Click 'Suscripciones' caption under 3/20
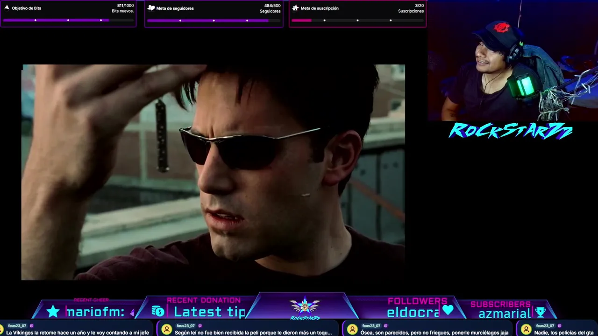Image resolution: width=598 pixels, height=336 pixels. (x=411, y=11)
